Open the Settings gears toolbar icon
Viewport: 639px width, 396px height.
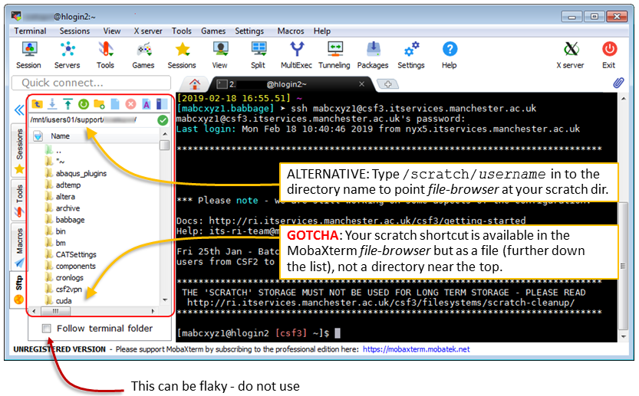tap(411, 55)
